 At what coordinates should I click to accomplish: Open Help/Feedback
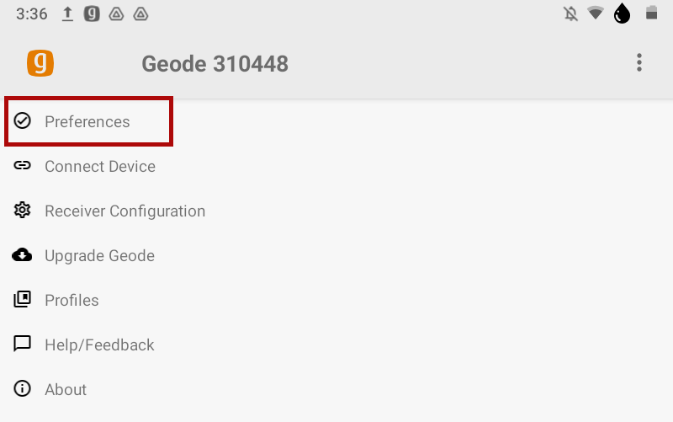(99, 345)
